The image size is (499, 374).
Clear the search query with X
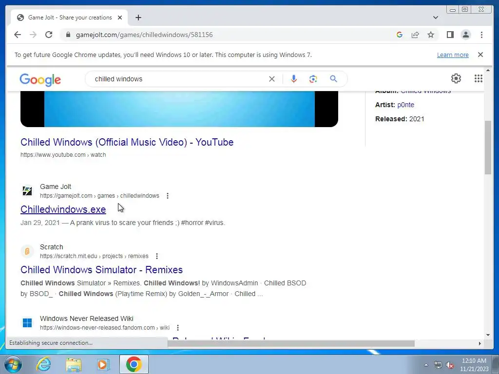pos(272,79)
